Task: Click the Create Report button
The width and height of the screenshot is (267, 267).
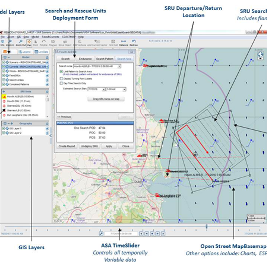Action: pos(67,146)
